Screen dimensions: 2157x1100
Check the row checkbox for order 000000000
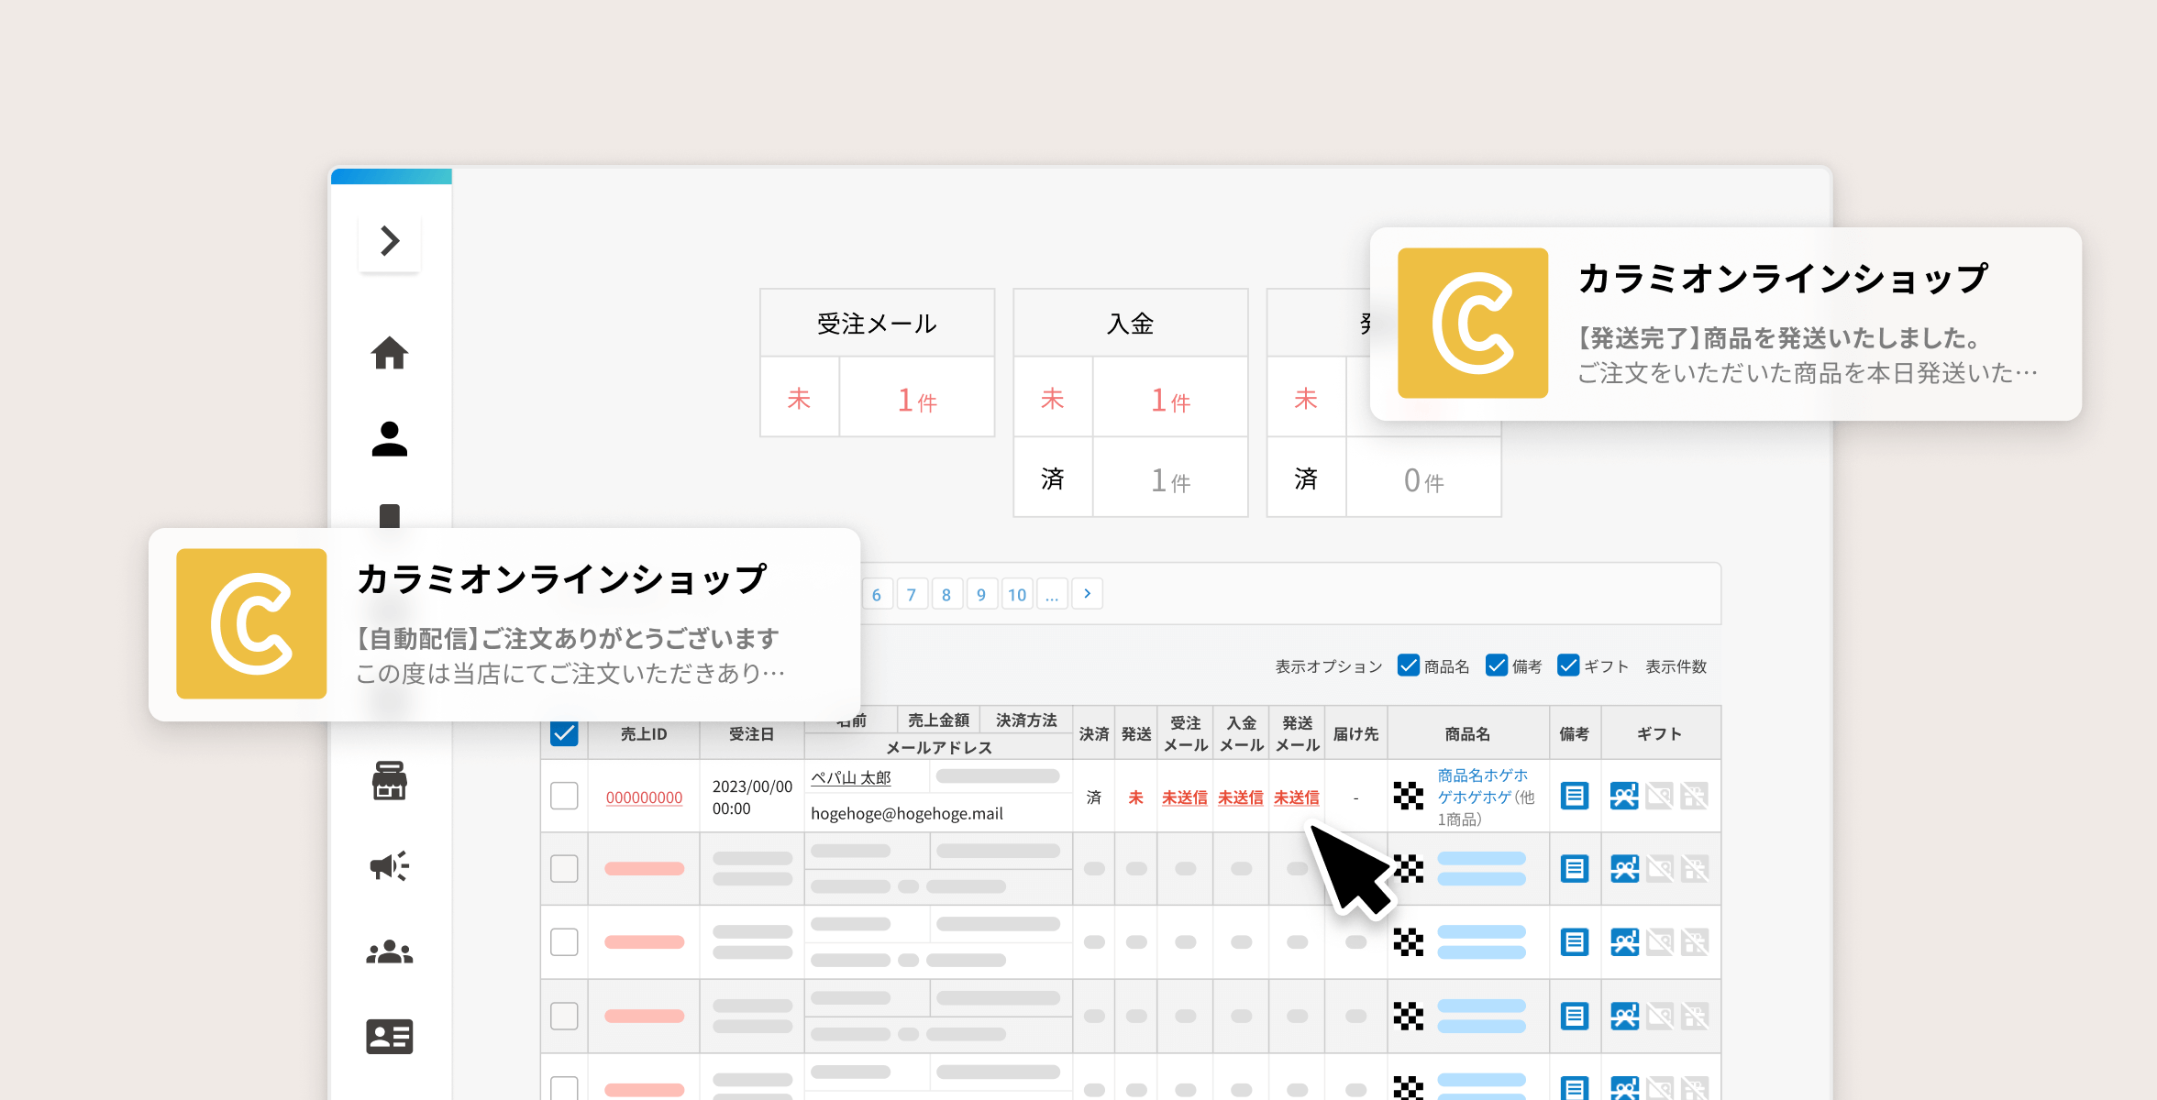pyautogui.click(x=564, y=796)
